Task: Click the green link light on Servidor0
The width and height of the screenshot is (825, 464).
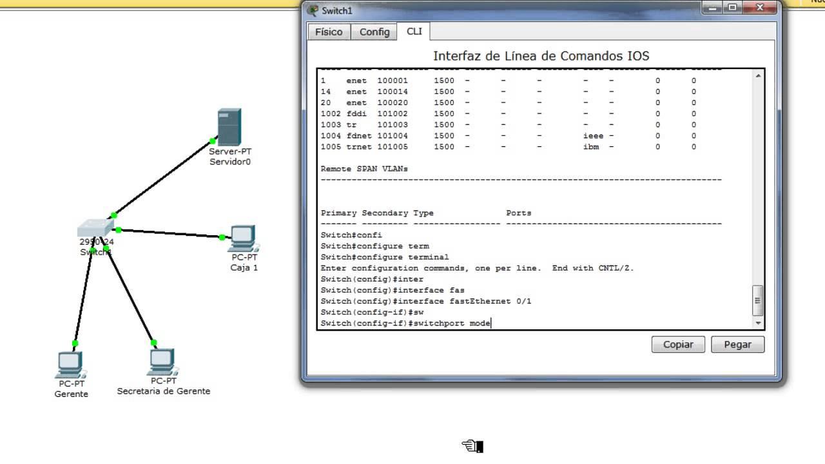Action: pyautogui.click(x=213, y=140)
